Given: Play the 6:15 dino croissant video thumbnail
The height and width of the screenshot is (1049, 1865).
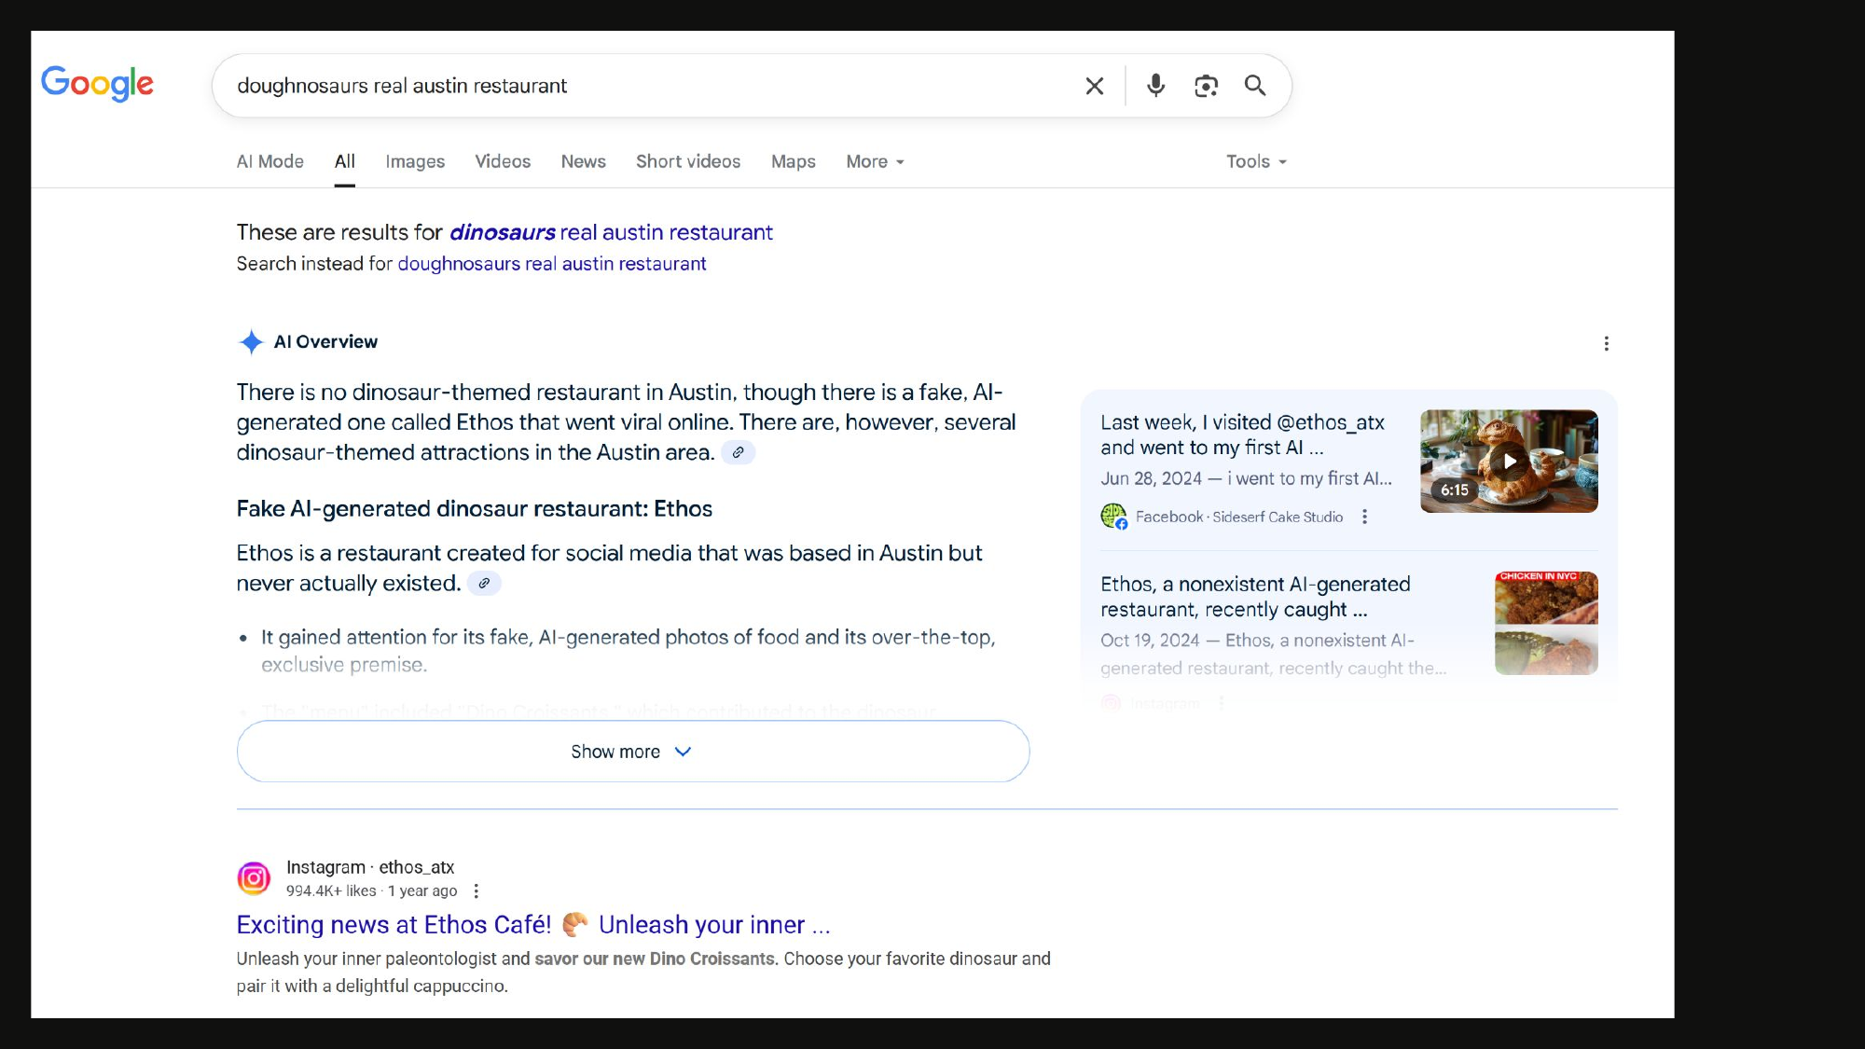Looking at the screenshot, I should [1508, 462].
